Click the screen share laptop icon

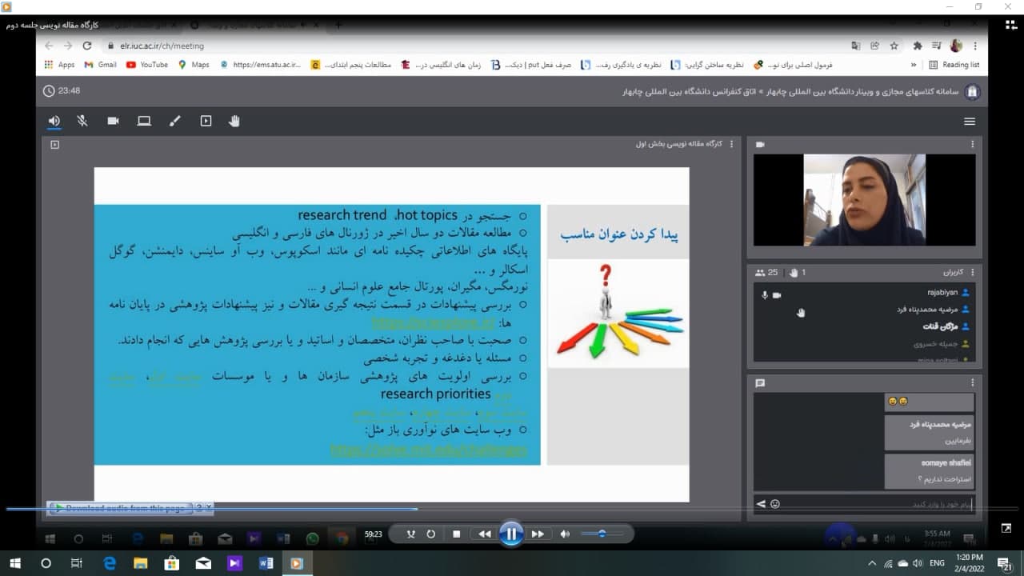(144, 121)
